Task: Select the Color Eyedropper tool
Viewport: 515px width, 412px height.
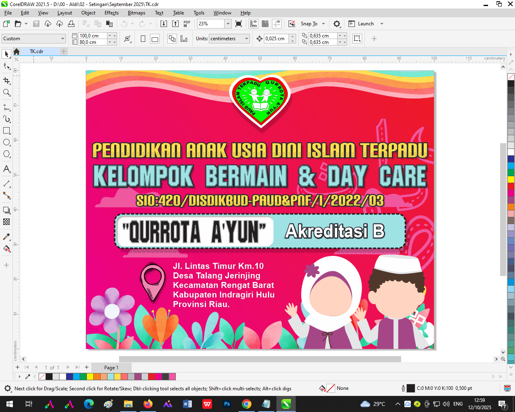Action: click(x=6, y=237)
